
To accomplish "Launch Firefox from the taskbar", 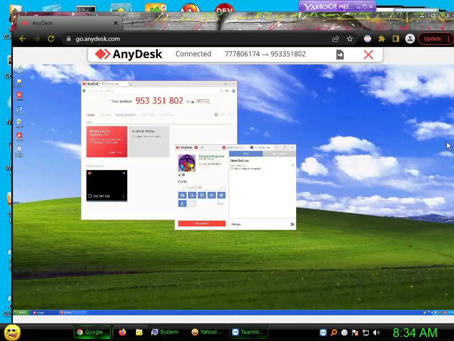I will (x=122, y=332).
